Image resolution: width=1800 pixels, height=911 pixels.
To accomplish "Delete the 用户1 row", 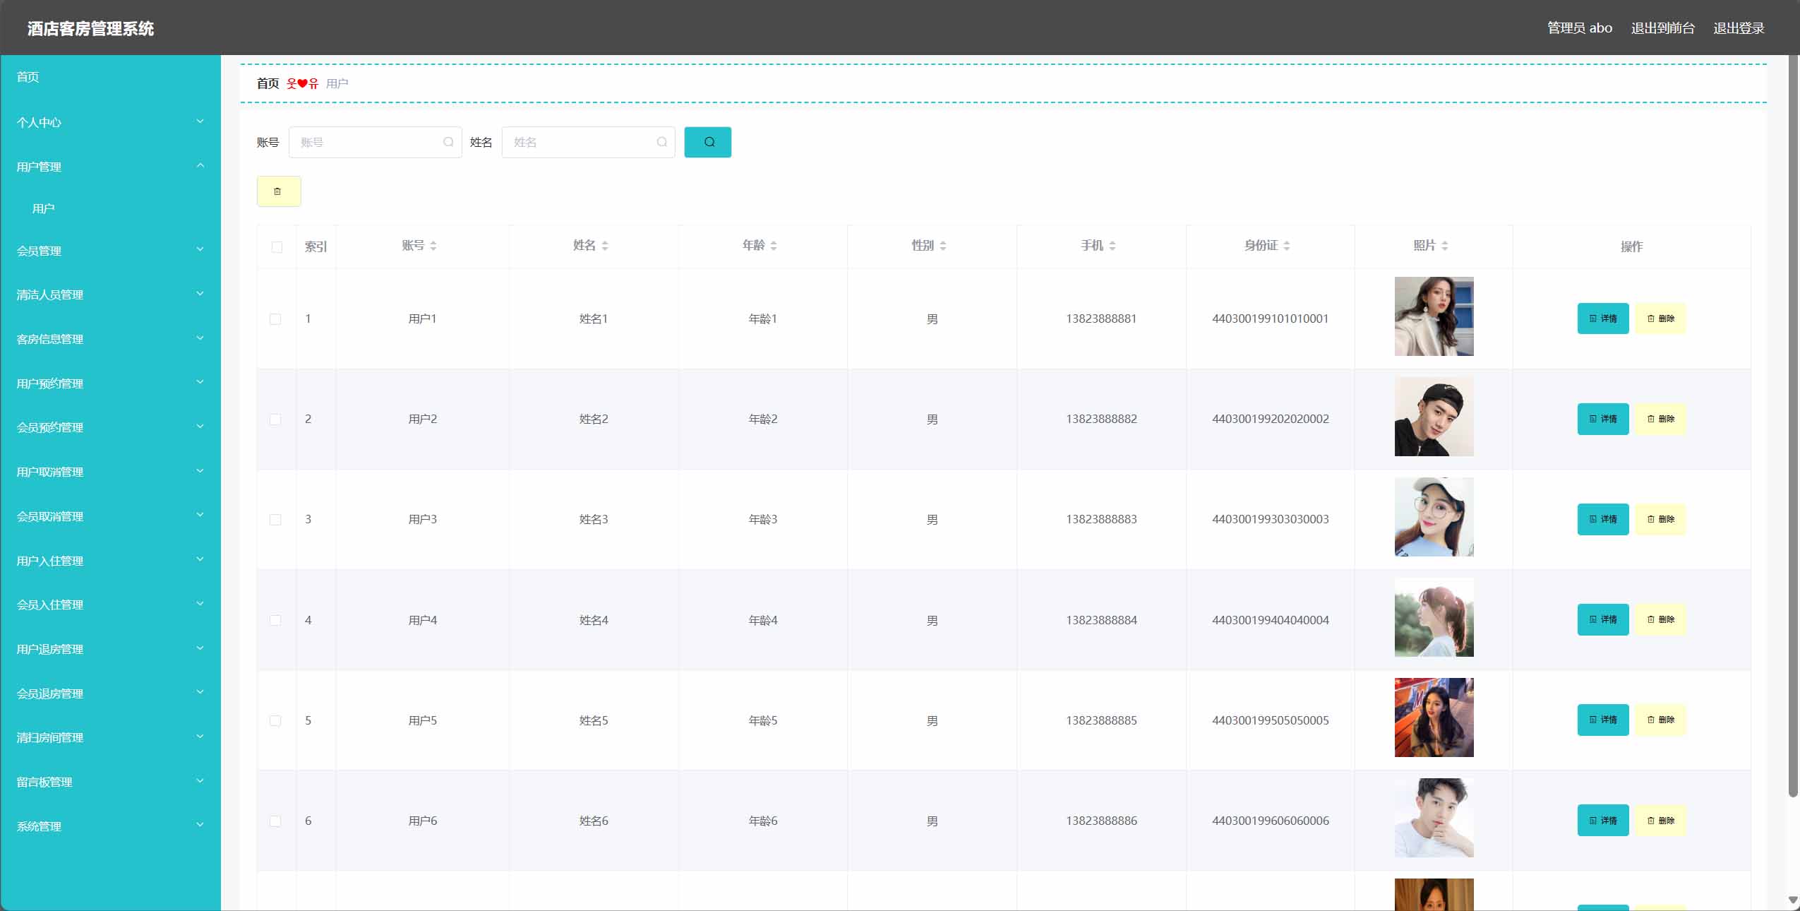I will click(1660, 318).
